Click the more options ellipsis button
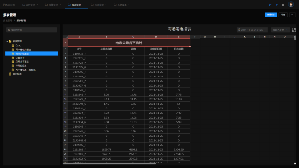299x168 pixels. tap(292, 15)
